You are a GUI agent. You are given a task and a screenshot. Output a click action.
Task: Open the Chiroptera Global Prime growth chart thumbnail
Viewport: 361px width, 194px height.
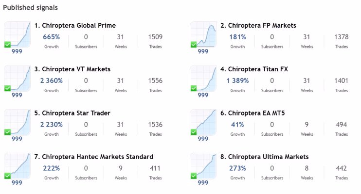17,34
